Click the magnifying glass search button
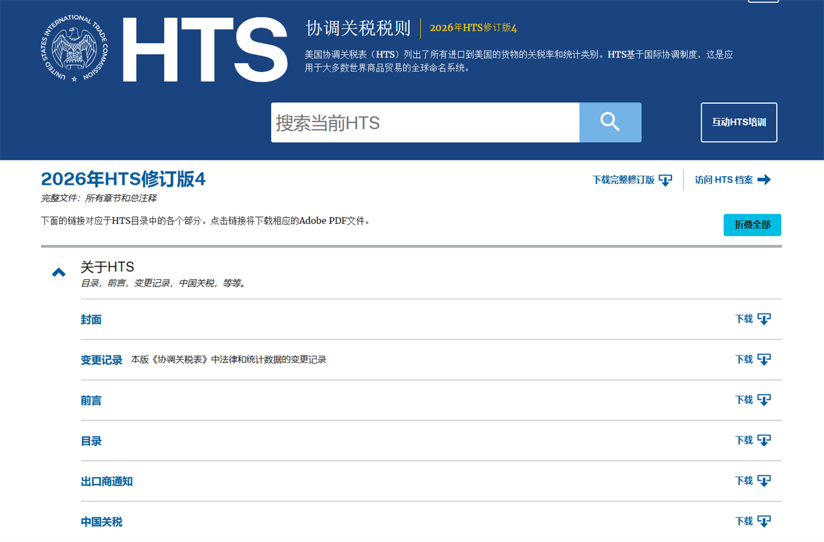This screenshot has width=824, height=542. pyautogui.click(x=610, y=122)
